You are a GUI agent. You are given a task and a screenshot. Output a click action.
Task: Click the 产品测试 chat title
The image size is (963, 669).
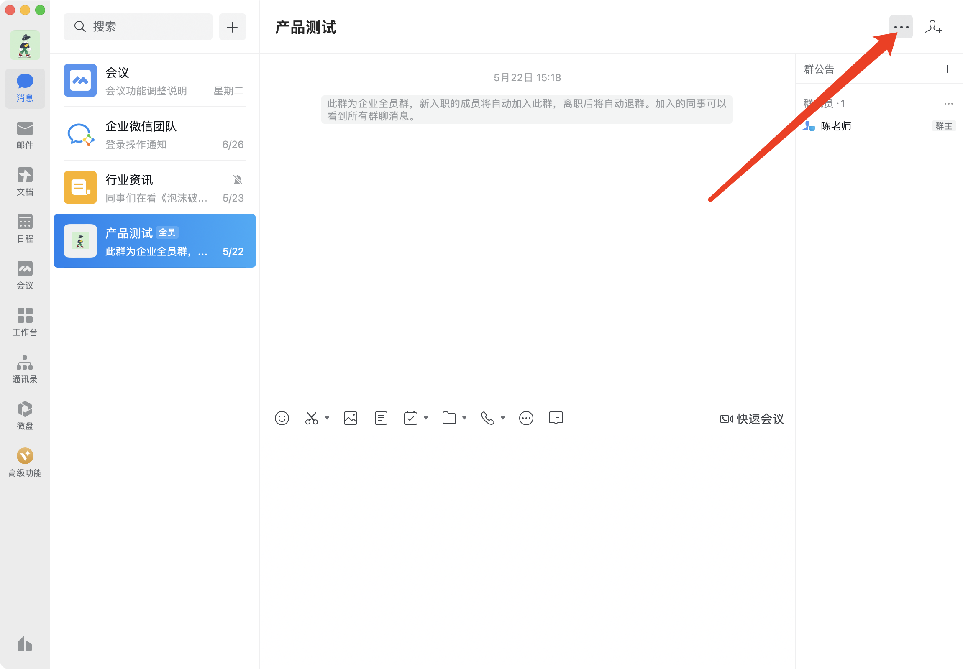(305, 28)
